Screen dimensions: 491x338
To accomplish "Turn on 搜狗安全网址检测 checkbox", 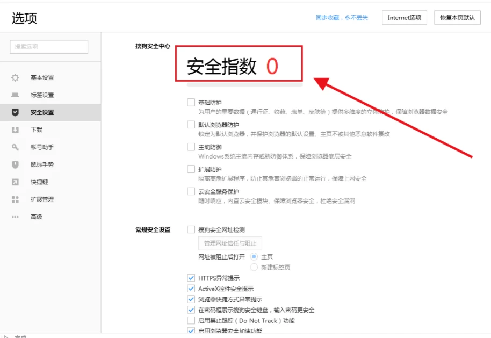I will click(x=191, y=229).
